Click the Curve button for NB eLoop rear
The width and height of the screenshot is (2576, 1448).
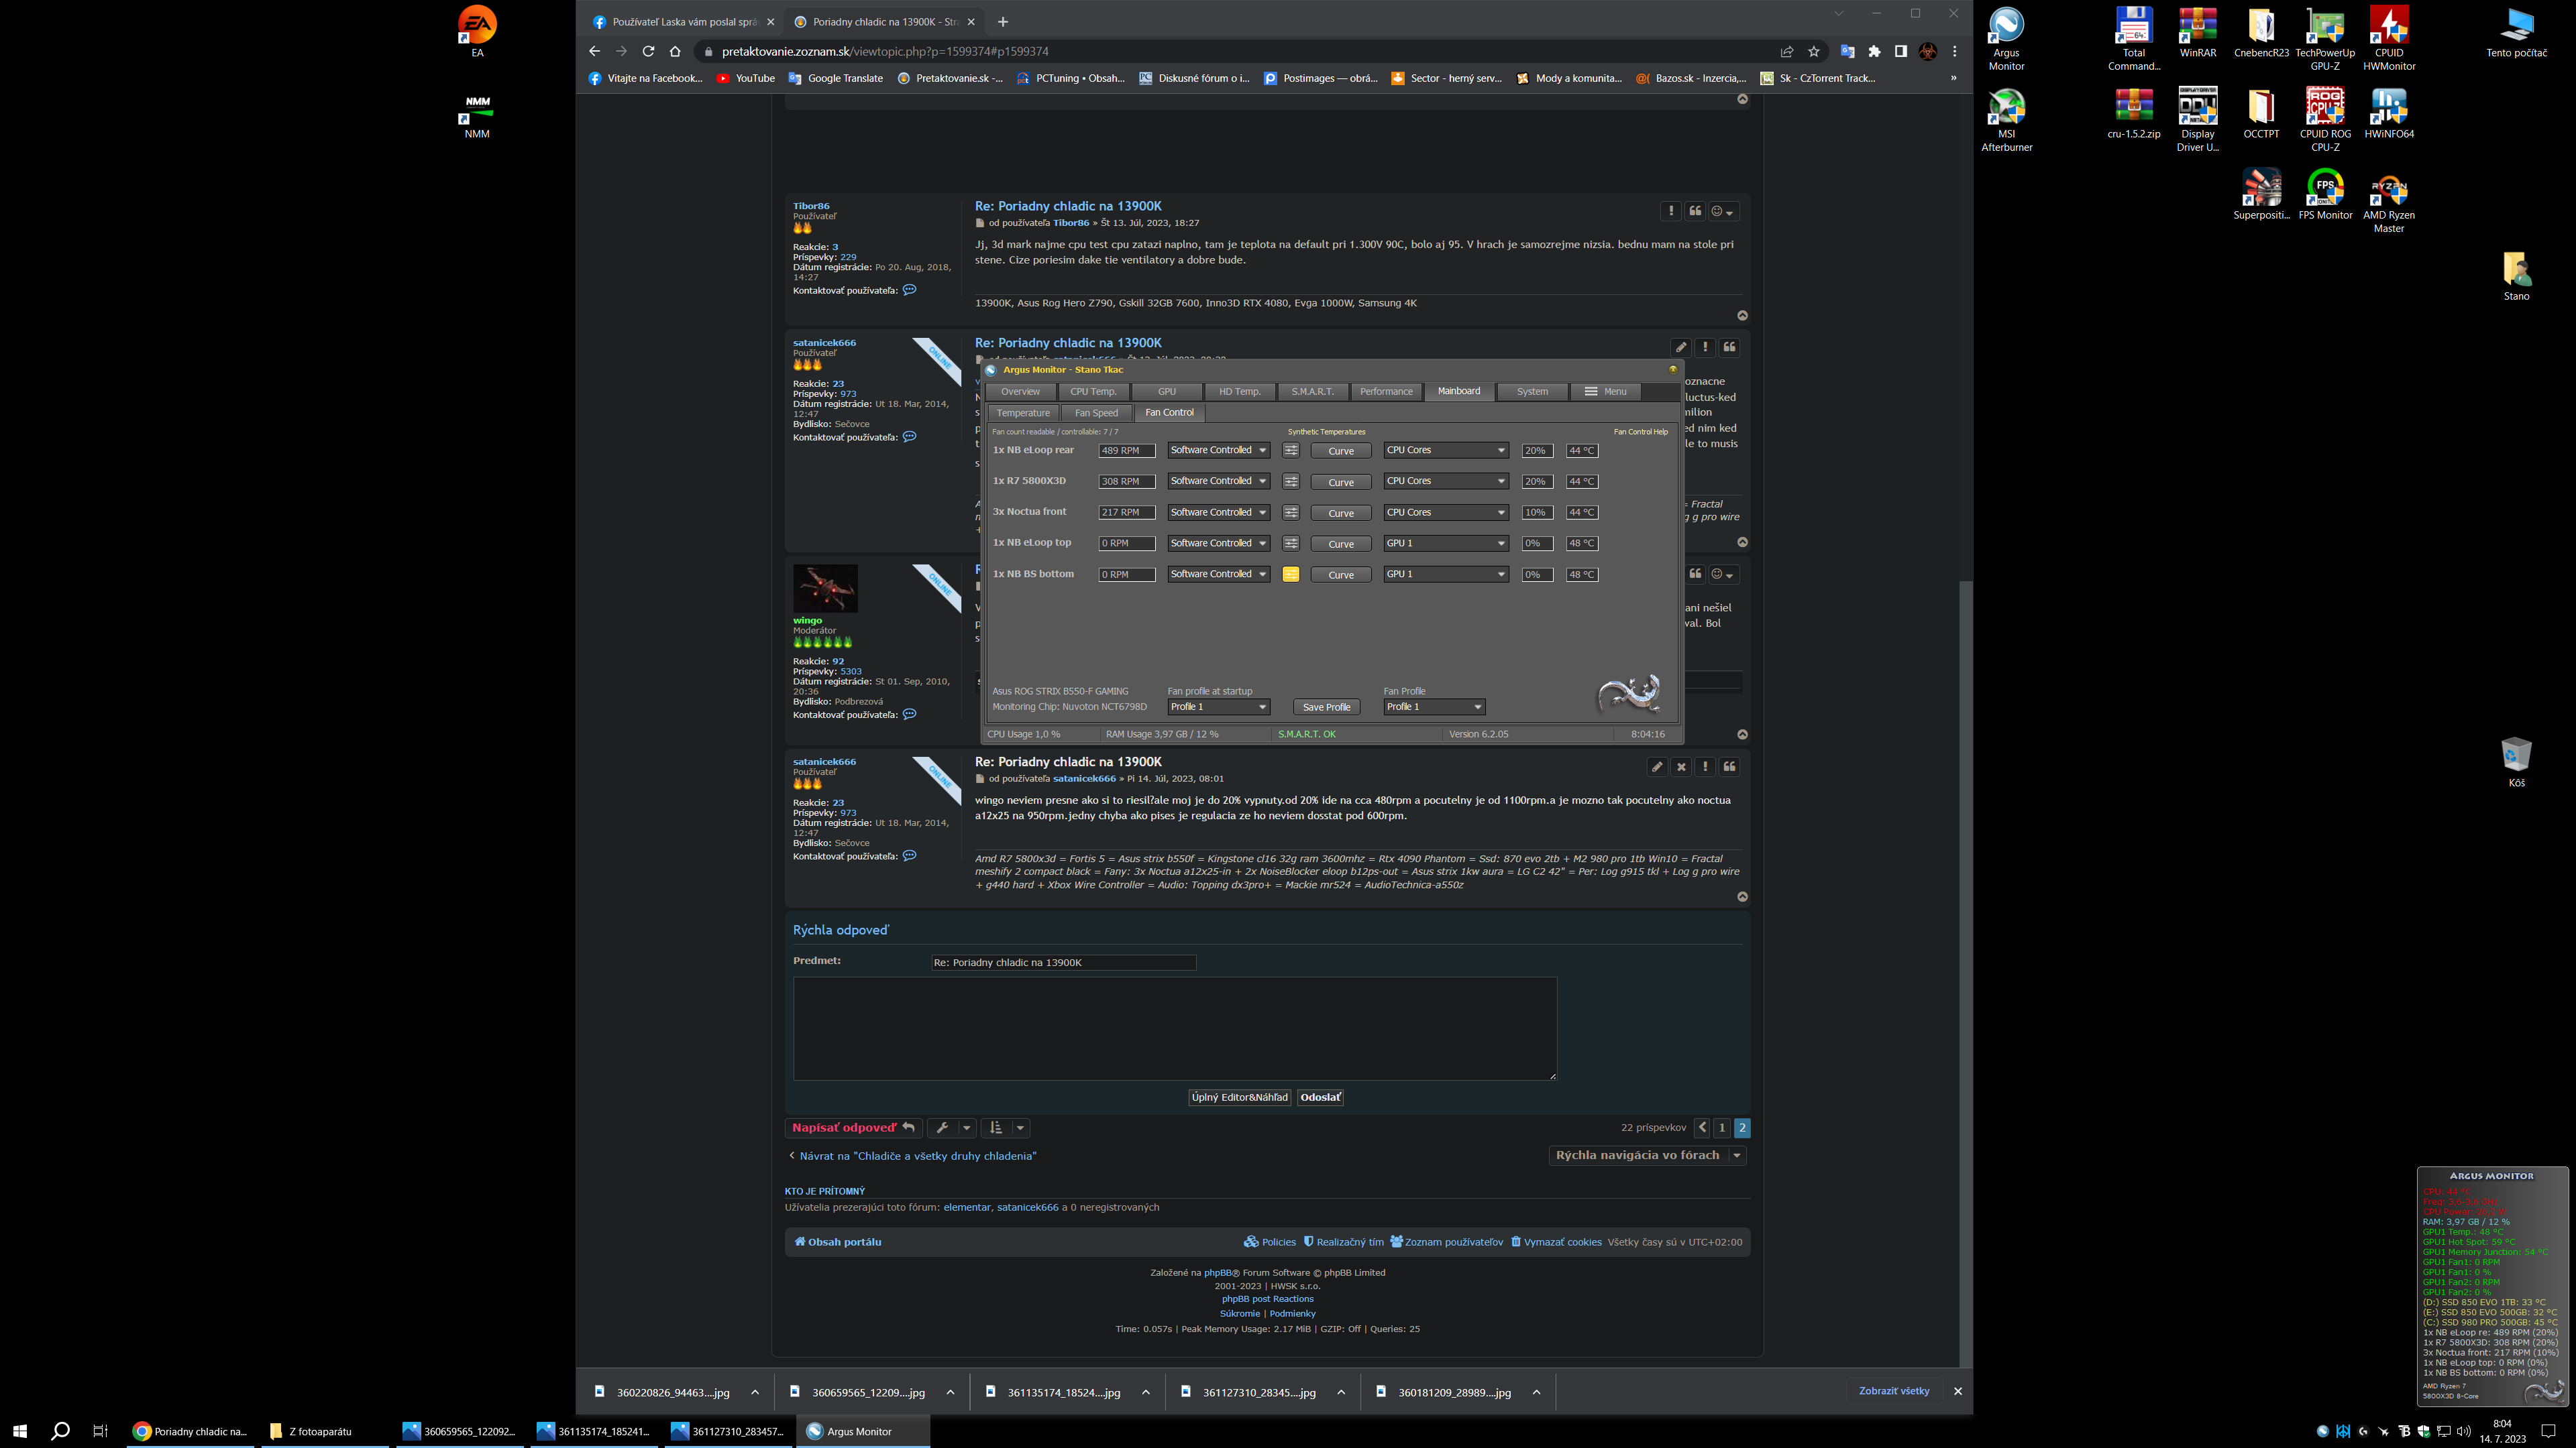point(1340,450)
